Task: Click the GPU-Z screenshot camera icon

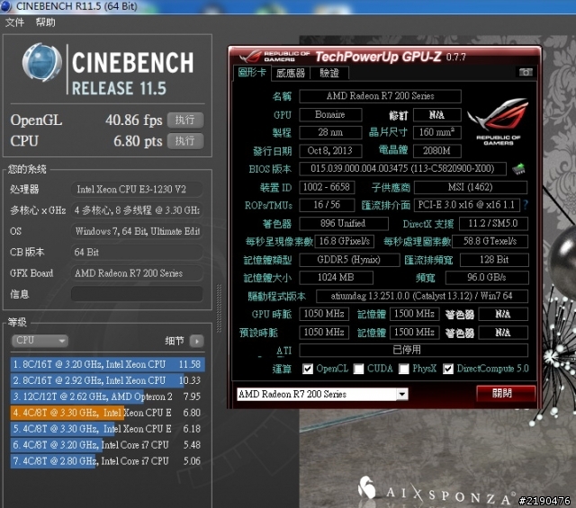Action: (526, 72)
